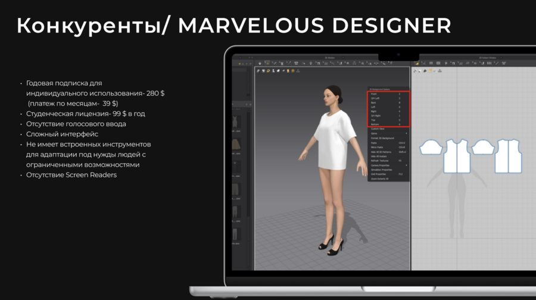Select the tan skirt thumbnail in library panel

coord(236,144)
